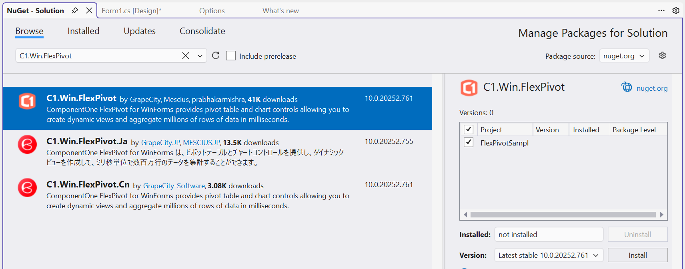Screen dimensions: 685x269
Task: Click the C1 logo in the details pane
Action: [x=469, y=88]
